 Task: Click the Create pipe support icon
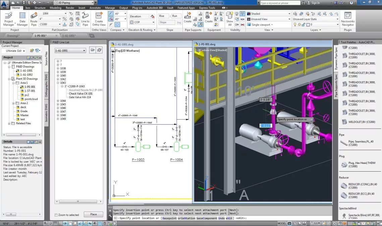coord(187,17)
